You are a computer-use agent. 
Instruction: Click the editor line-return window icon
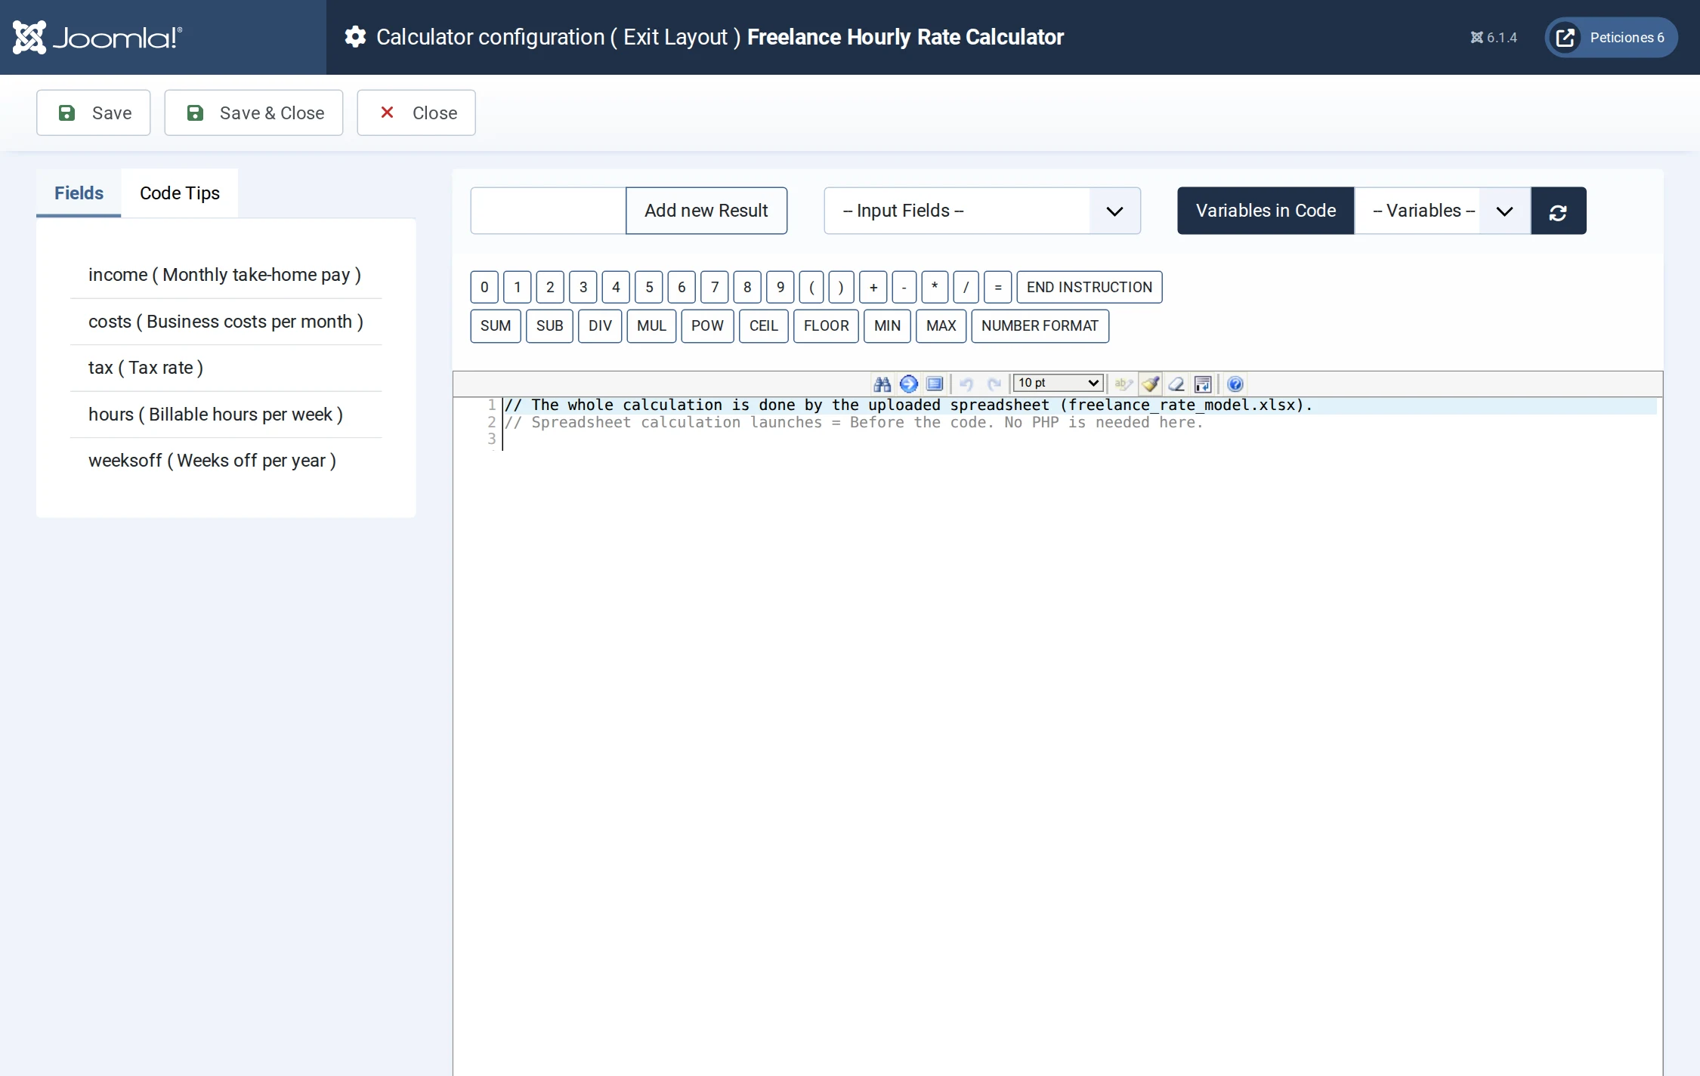[x=1203, y=384]
